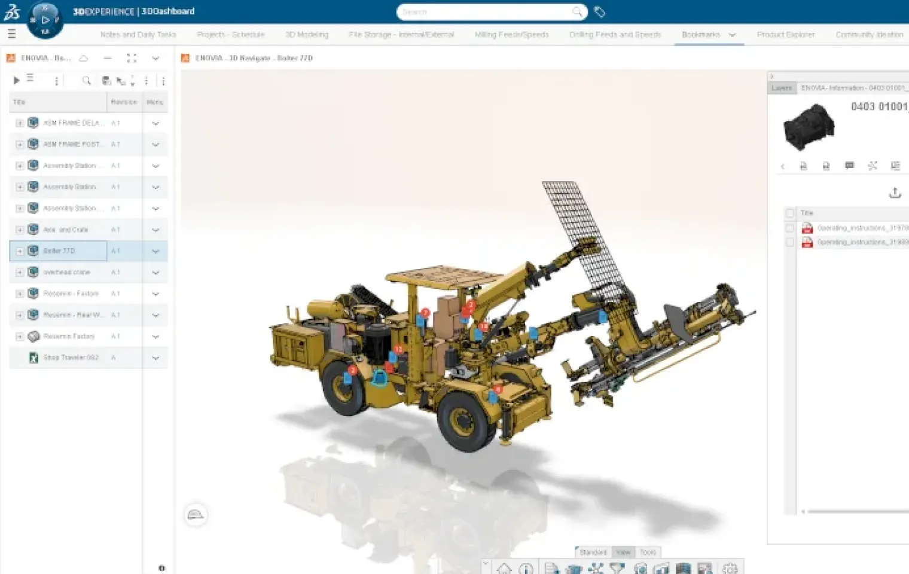909x574 pixels.
Task: Check the box for Operating_instructions_31978
Action: (x=790, y=228)
